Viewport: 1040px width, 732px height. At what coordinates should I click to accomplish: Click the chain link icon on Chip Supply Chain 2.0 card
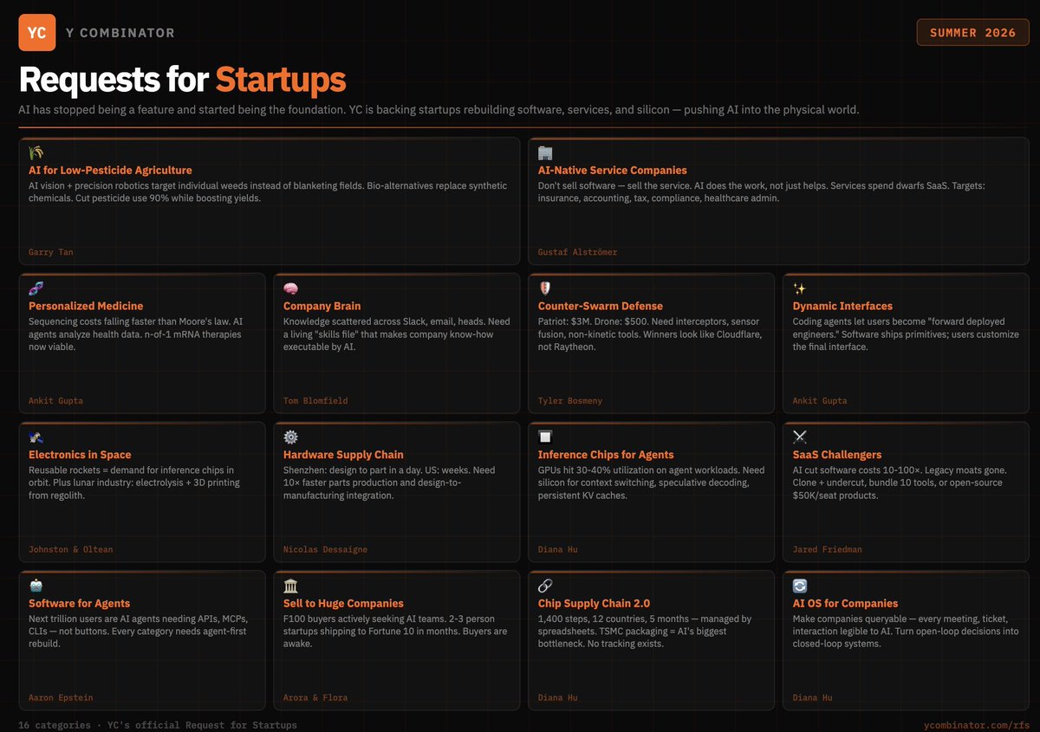pyautogui.click(x=545, y=586)
